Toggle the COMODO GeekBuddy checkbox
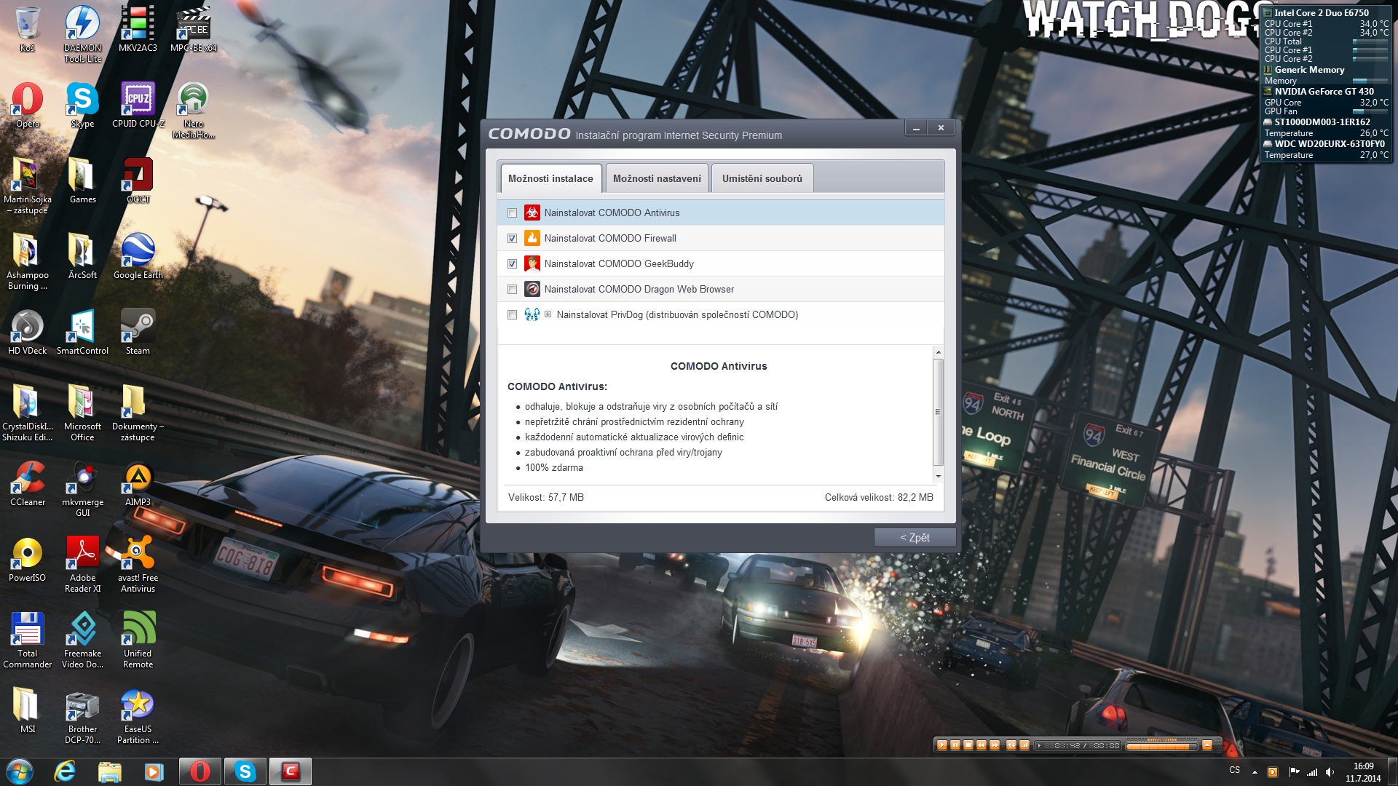Viewport: 1398px width, 786px height. point(512,264)
